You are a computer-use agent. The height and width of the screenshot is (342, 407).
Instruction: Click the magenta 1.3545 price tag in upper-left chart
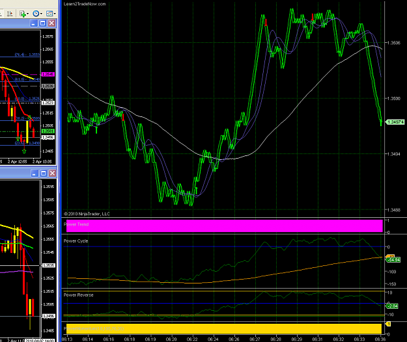point(48,74)
